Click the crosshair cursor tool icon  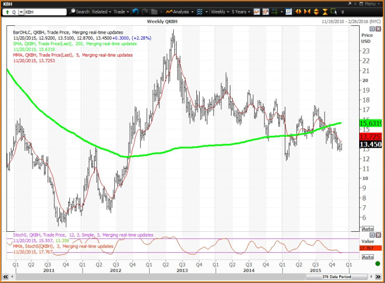click(x=274, y=11)
